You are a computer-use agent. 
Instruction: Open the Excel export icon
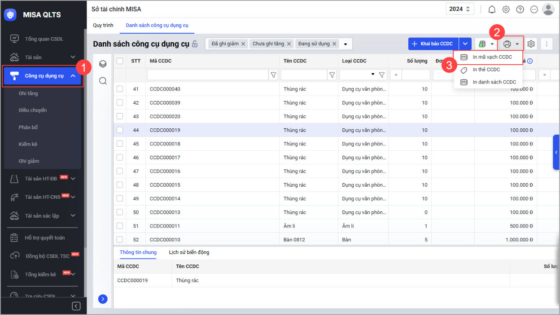[482, 44]
